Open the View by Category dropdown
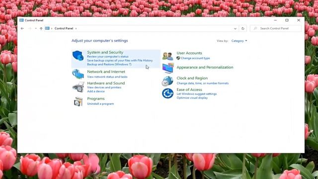Image resolution: width=318 pixels, height=179 pixels. [239, 41]
